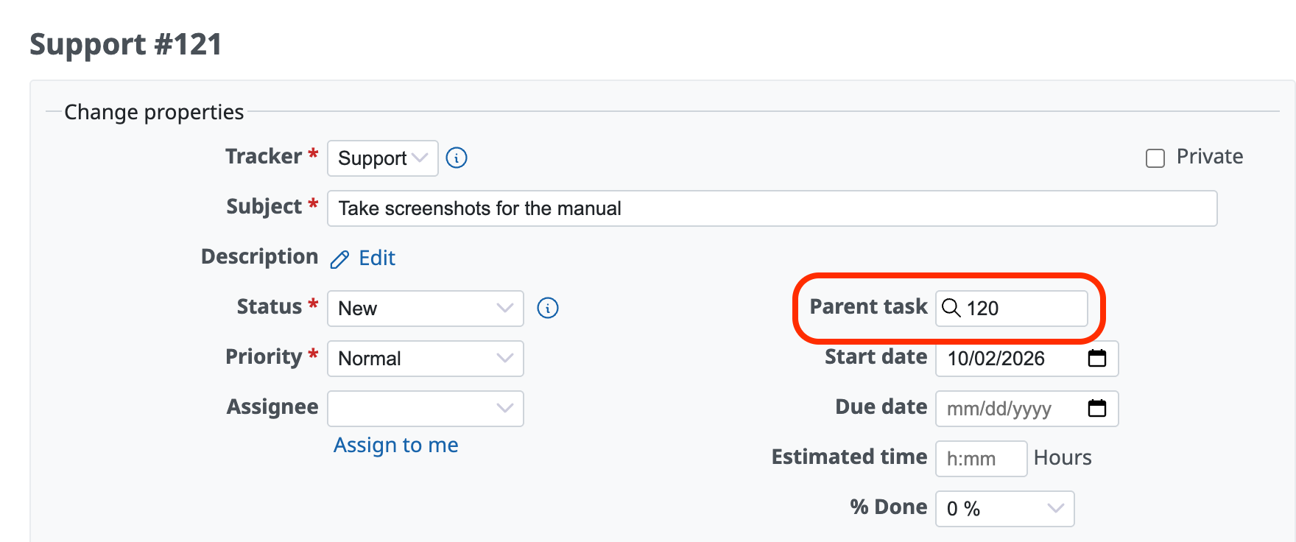Click the Change properties legend text
Screen dimensions: 1296x542
click(x=154, y=112)
